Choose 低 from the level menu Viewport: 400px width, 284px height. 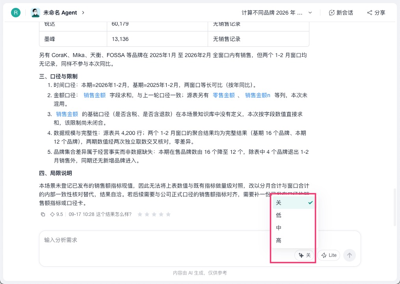[x=293, y=215]
